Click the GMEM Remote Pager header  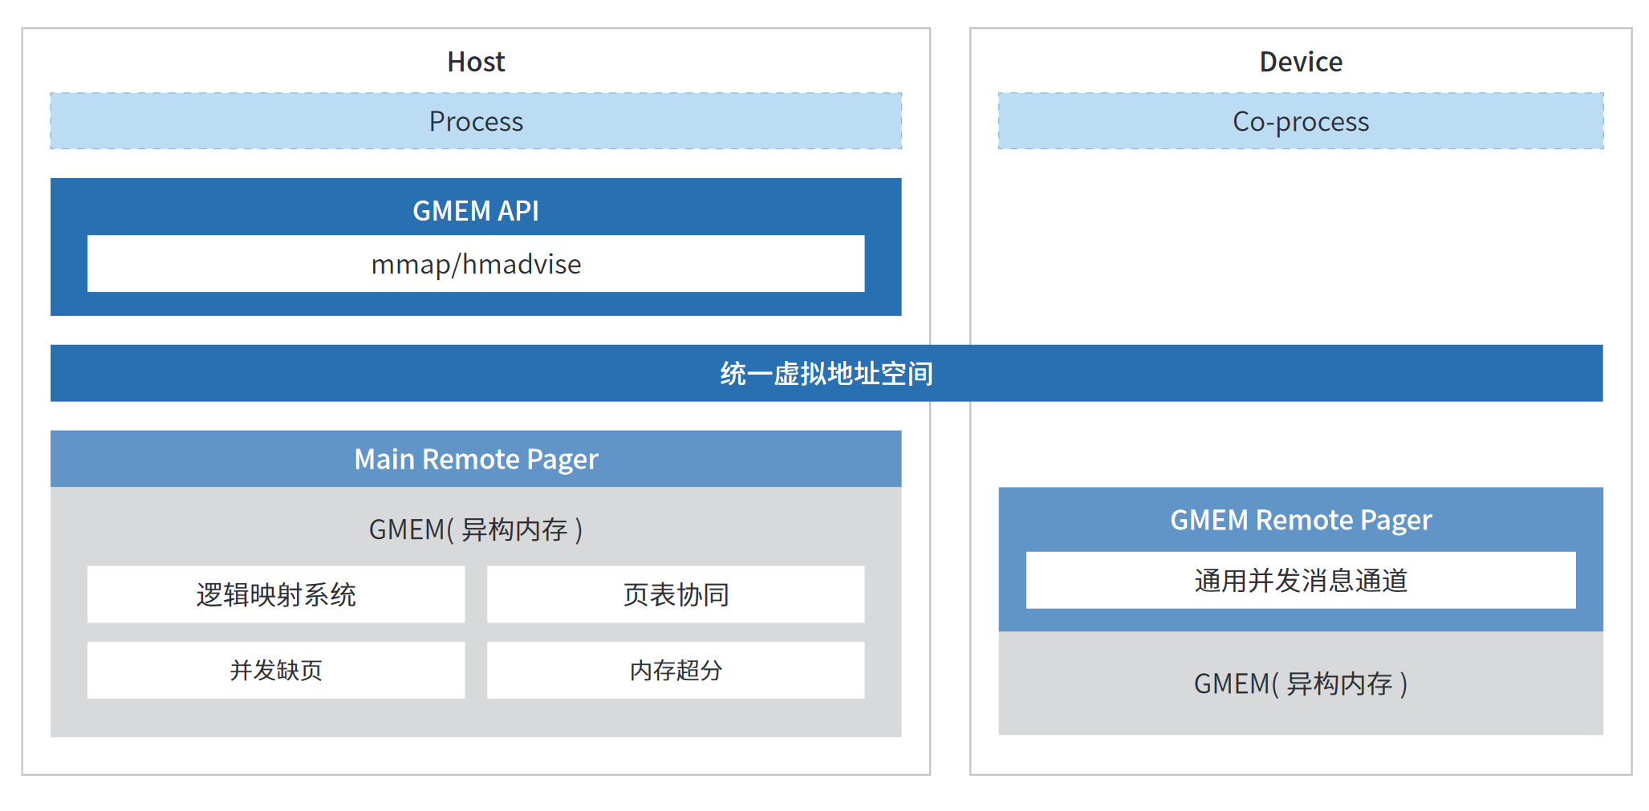(1301, 520)
